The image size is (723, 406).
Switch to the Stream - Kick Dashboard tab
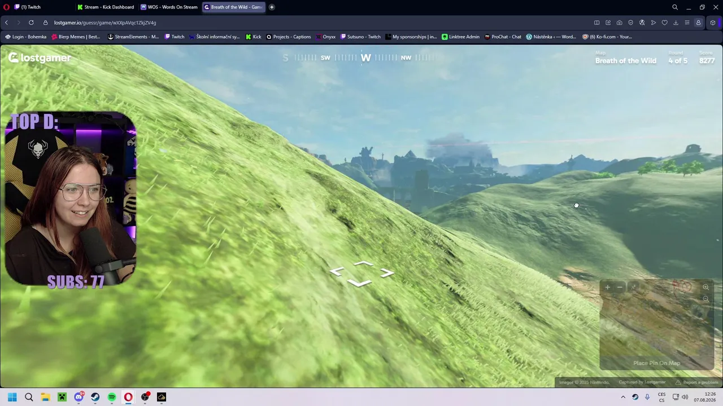pos(106,7)
